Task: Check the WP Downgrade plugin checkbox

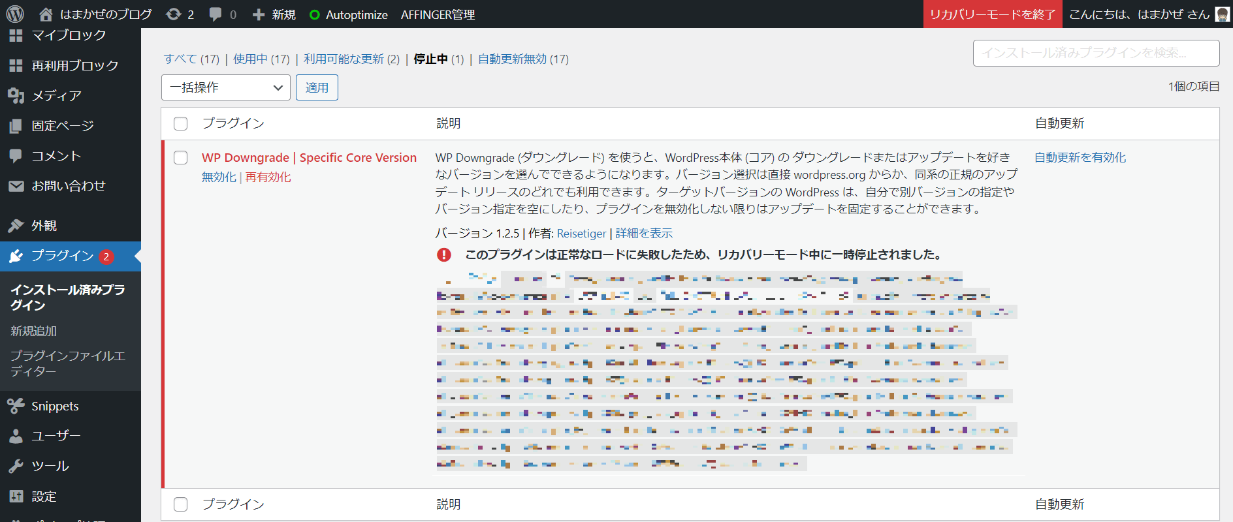Action: (x=181, y=157)
